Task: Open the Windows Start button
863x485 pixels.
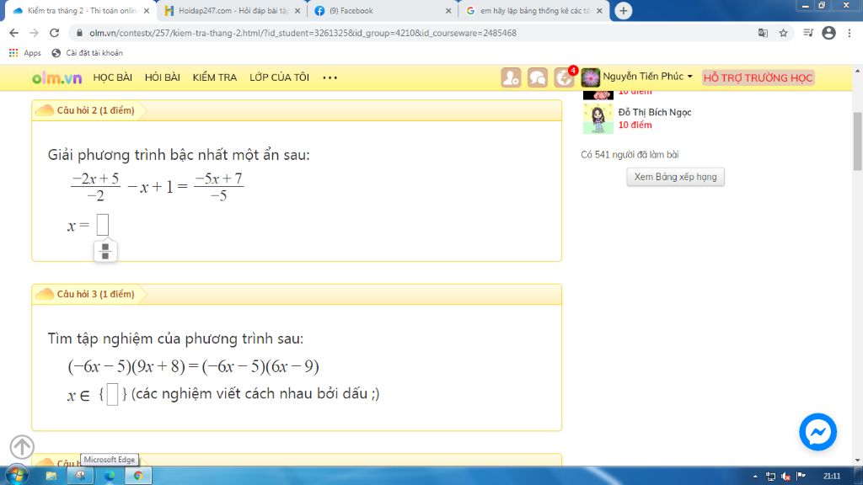Action: click(x=16, y=475)
